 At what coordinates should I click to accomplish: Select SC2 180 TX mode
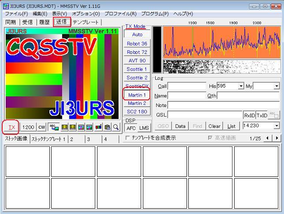137,111
